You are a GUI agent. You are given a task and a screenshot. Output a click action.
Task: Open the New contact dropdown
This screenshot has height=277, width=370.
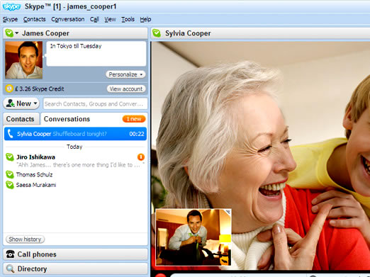(21, 103)
